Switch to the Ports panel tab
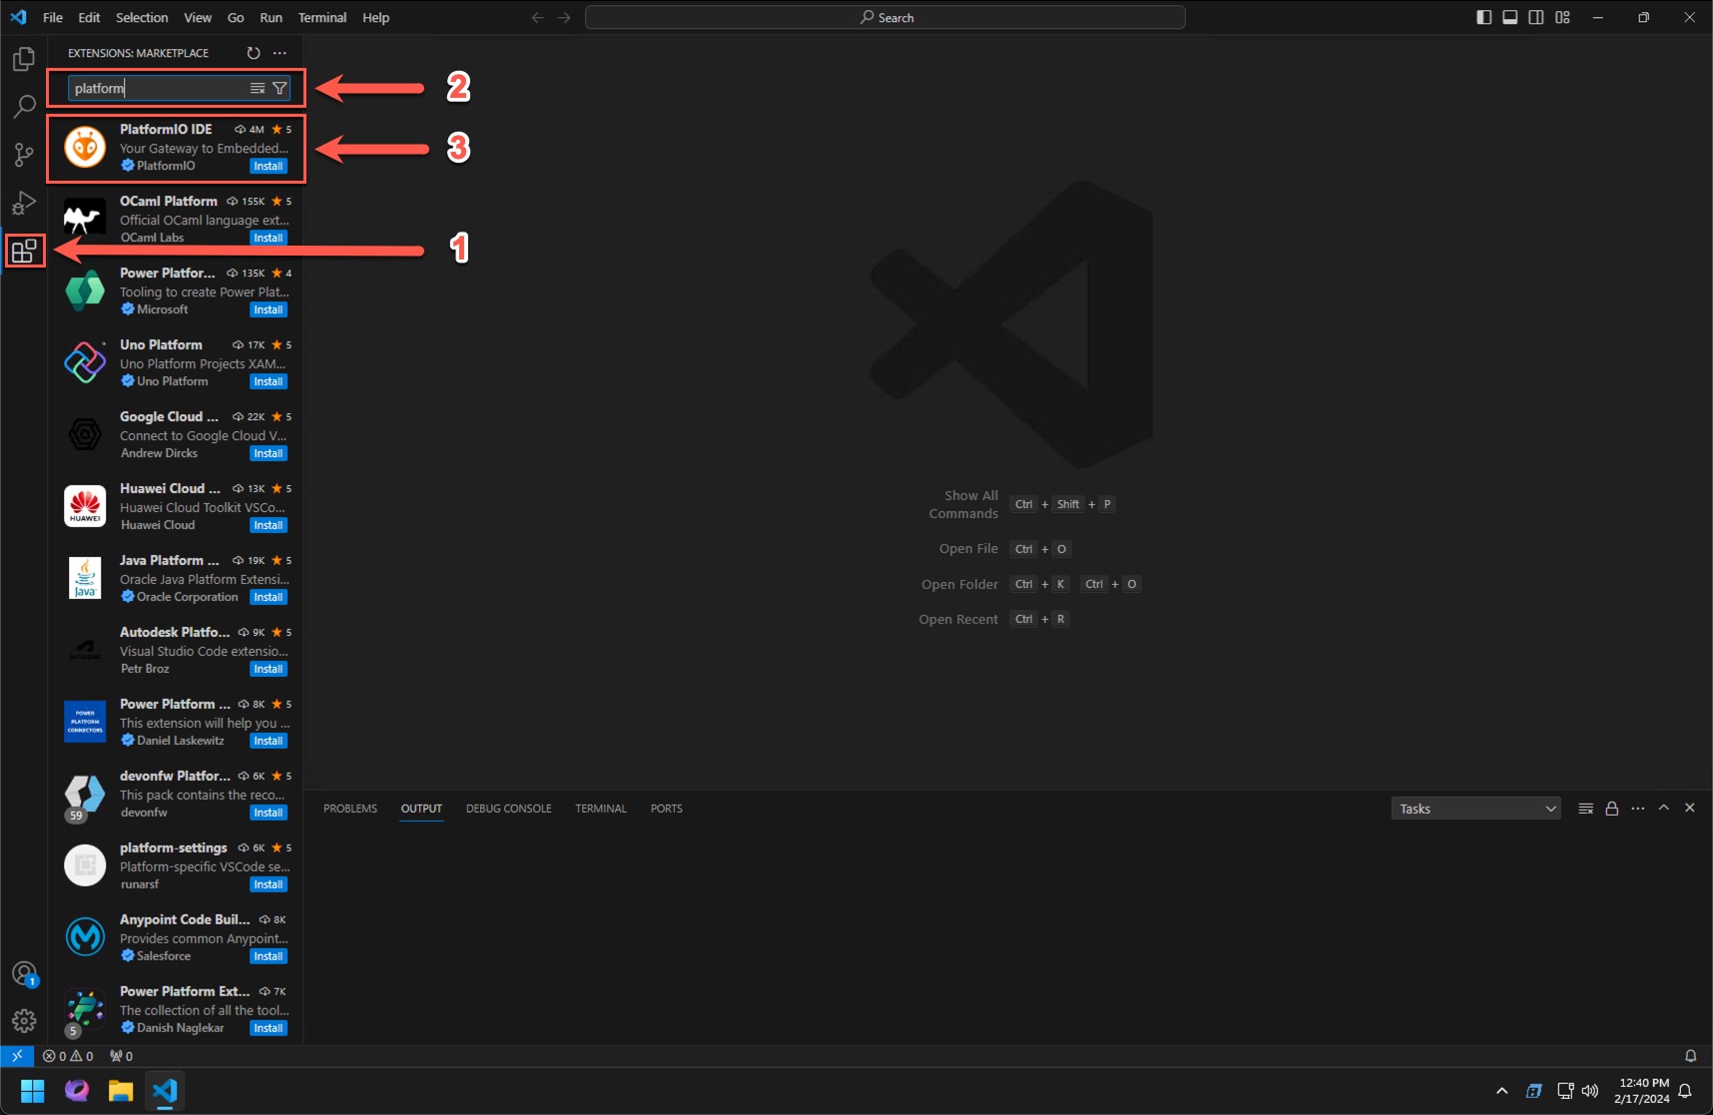 pyautogui.click(x=667, y=809)
